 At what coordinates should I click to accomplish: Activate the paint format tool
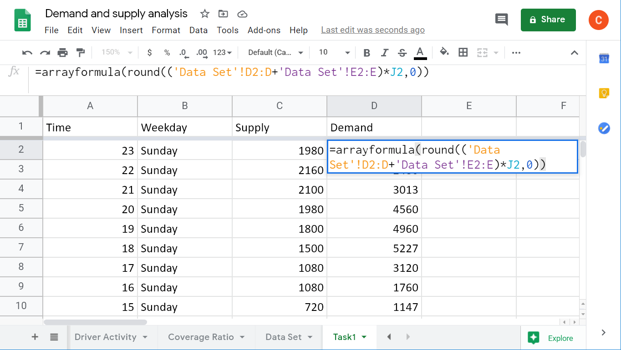80,53
